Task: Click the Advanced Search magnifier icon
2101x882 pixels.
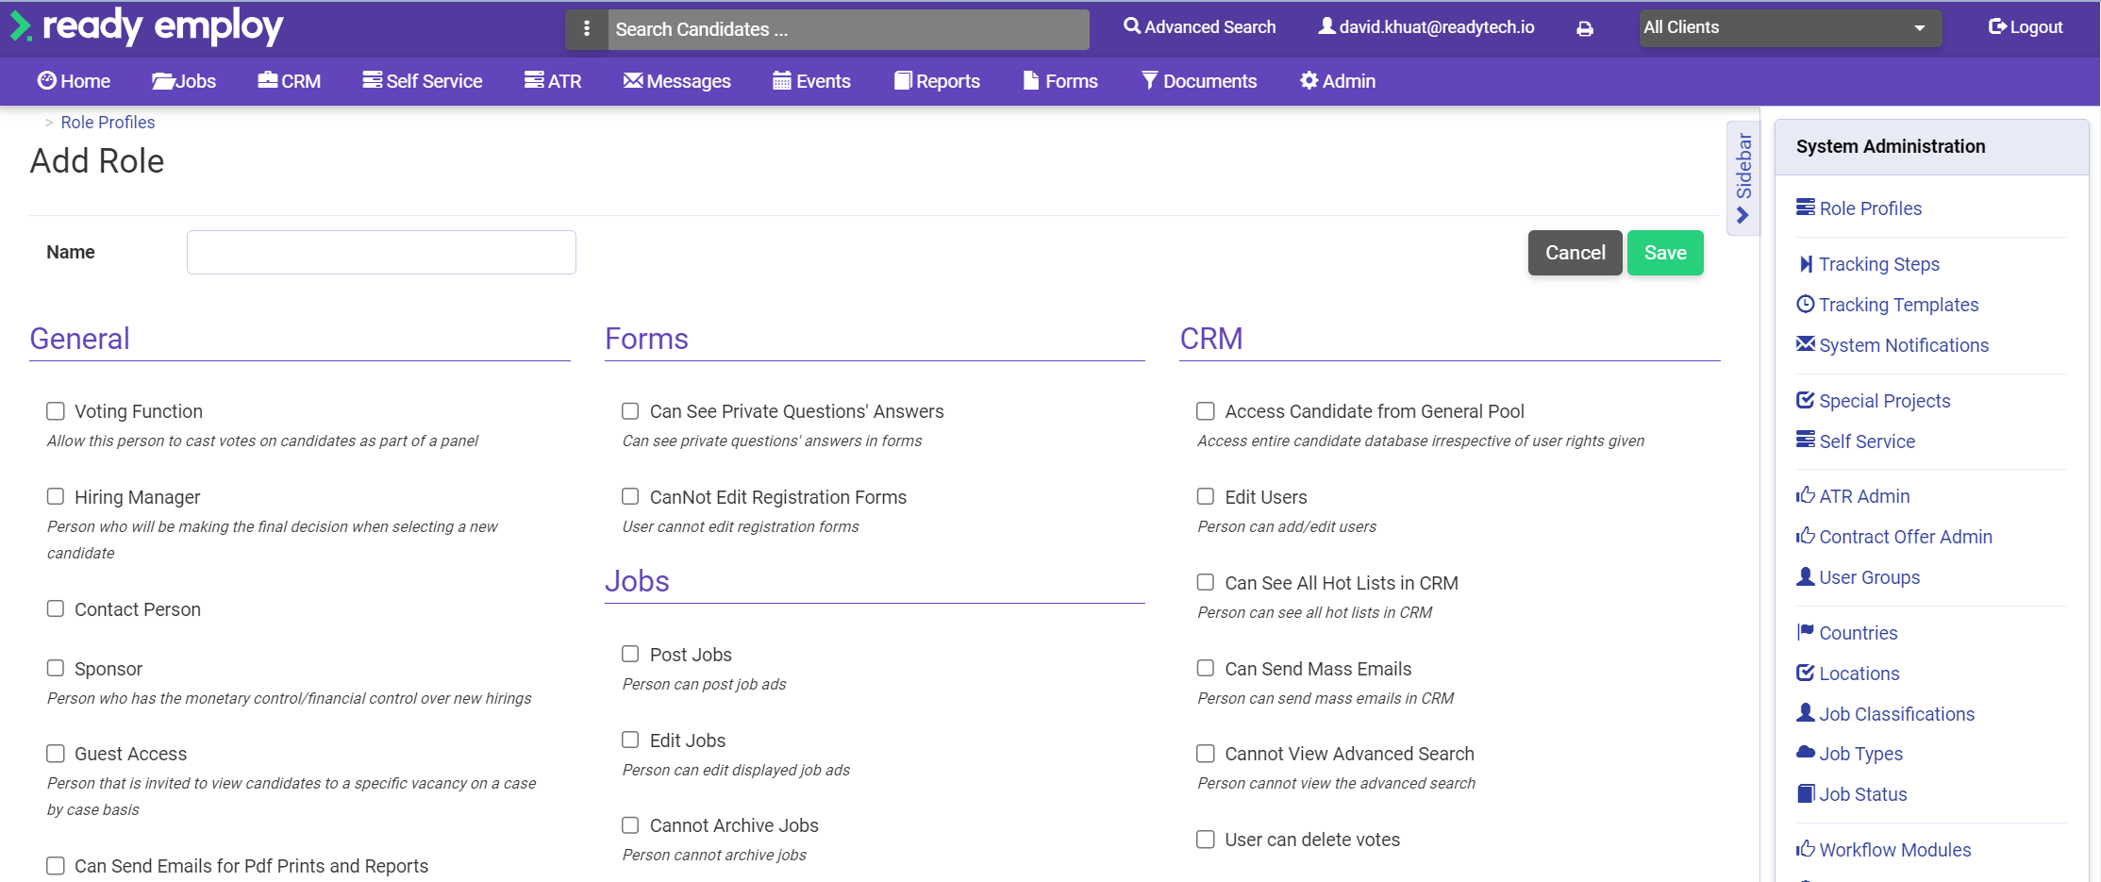Action: click(1131, 26)
